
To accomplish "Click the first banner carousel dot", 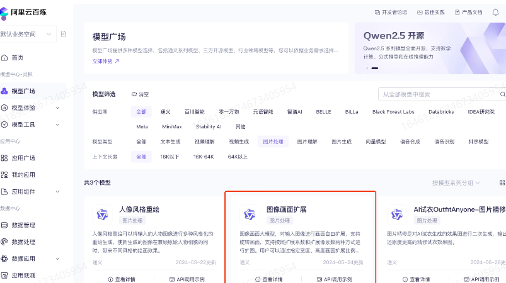I will (367, 69).
